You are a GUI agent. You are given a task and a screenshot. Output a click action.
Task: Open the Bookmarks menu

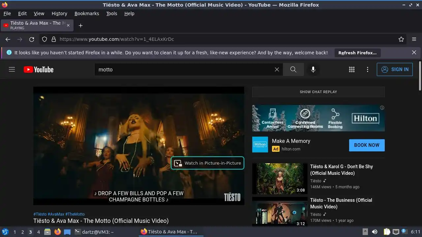[87, 13]
